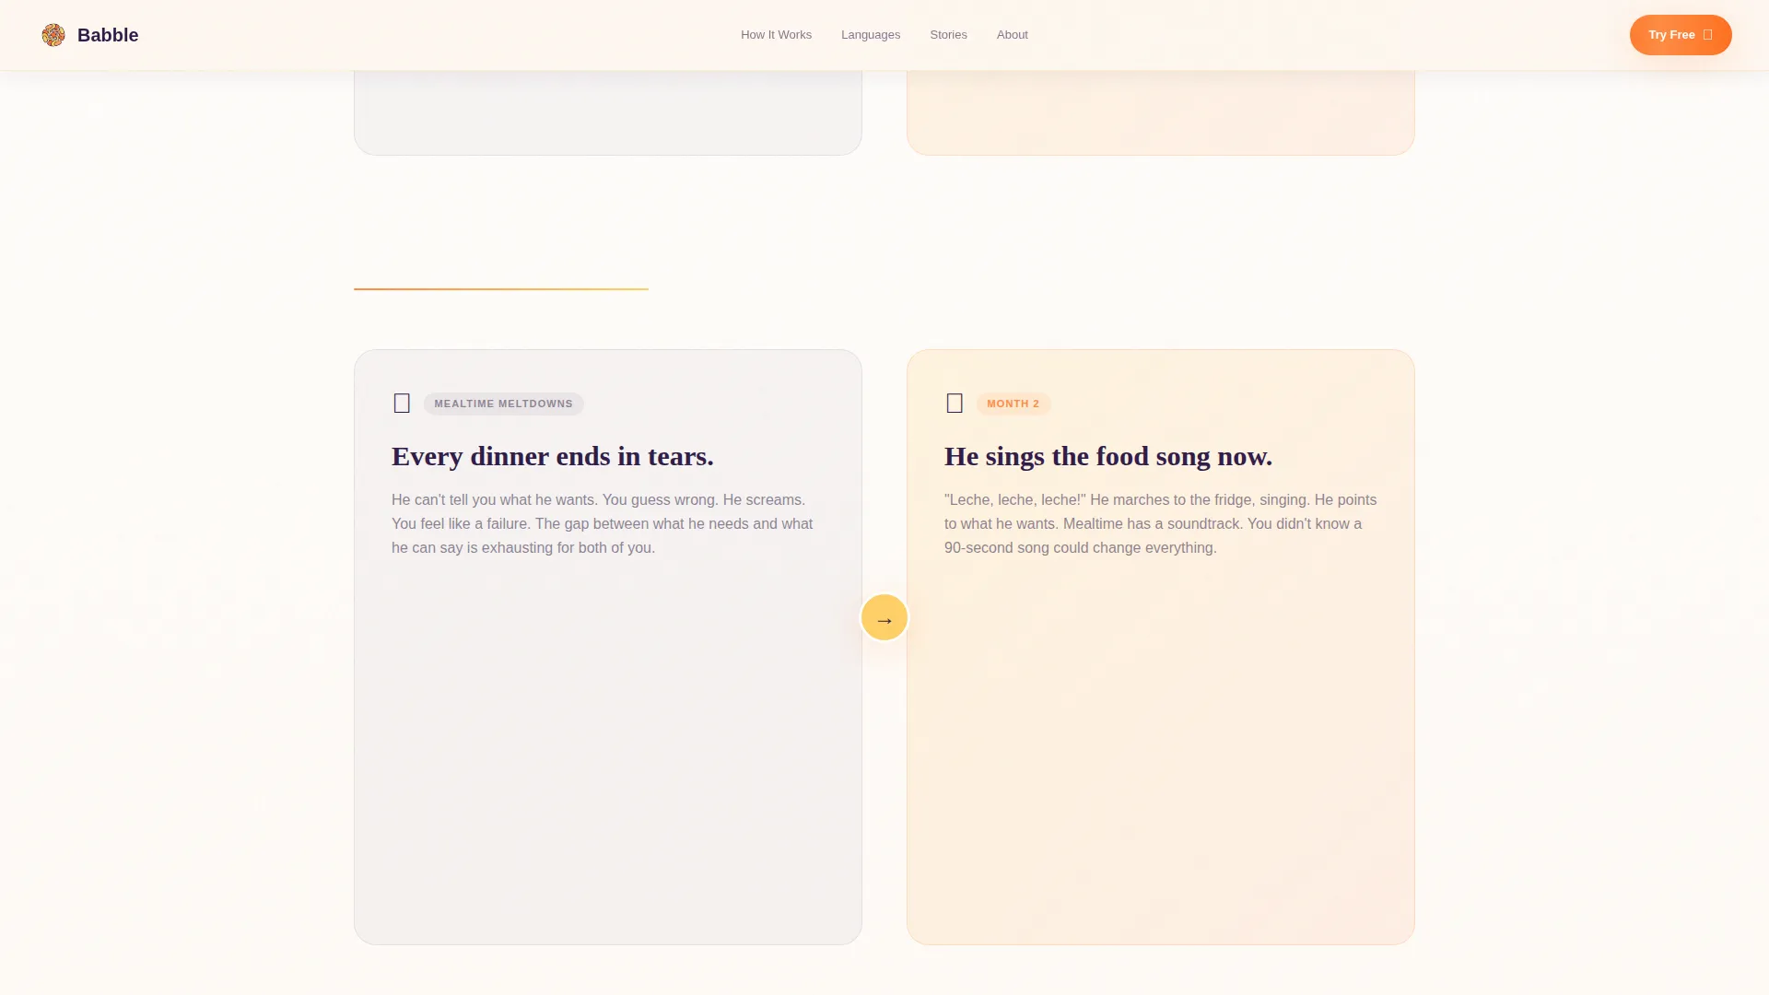Click the MEALTIME MELTDOWNS tag
The image size is (1769, 995).
pos(504,404)
